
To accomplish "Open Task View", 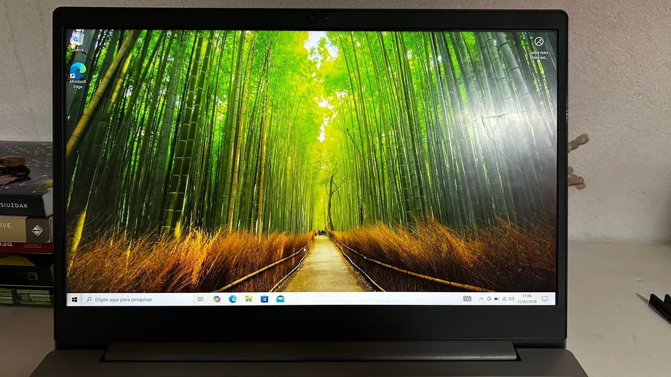I will [200, 299].
